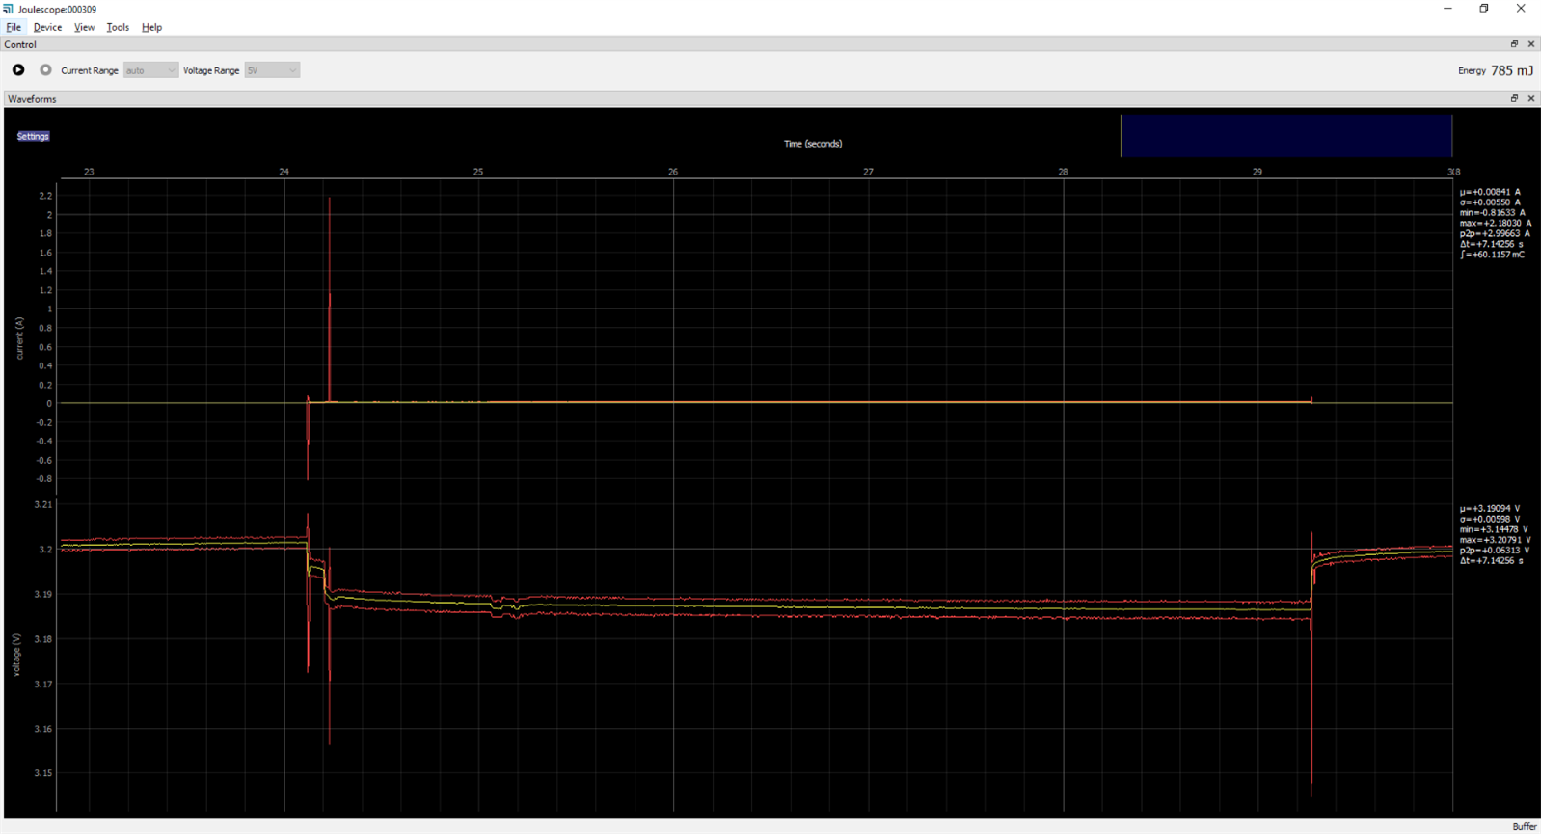Open the File menu
Image resolution: width=1541 pixels, height=834 pixels.
coord(14,27)
